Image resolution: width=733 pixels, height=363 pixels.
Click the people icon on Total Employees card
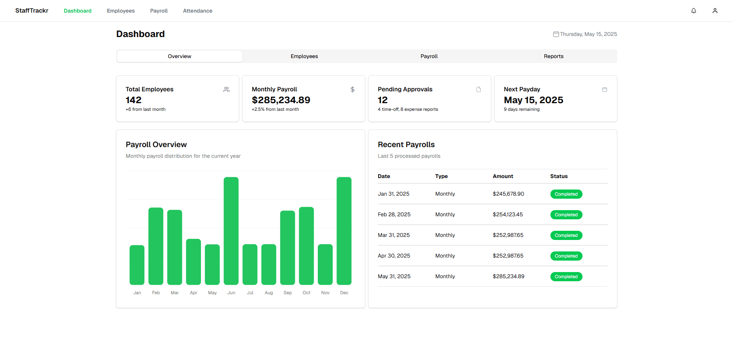click(x=227, y=89)
